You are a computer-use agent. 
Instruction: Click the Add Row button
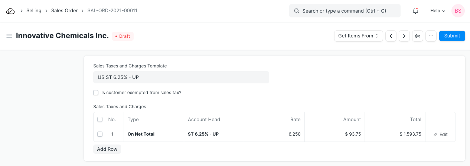[x=107, y=149]
